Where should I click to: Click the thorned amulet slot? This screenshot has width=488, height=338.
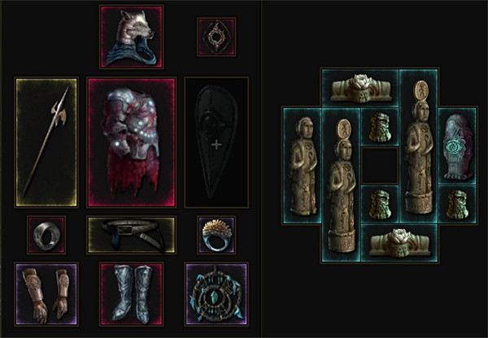216,37
